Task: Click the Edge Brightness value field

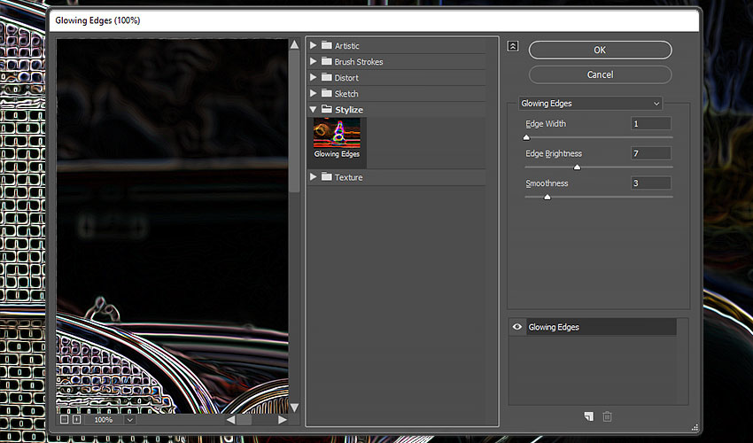Action: [x=650, y=153]
